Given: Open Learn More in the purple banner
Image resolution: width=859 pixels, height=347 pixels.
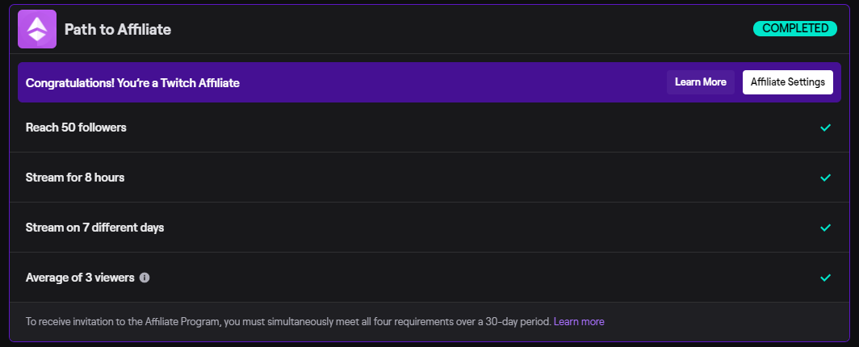Looking at the screenshot, I should coord(700,82).
